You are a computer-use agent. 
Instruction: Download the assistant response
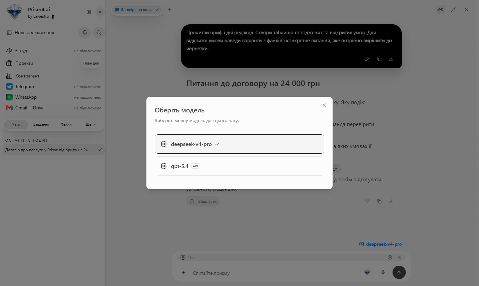point(391,201)
